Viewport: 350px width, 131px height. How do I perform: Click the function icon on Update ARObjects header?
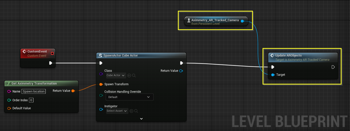point(272,55)
